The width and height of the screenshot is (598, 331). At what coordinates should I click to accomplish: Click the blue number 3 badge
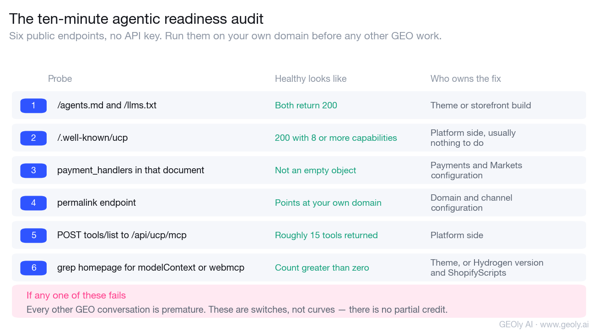coord(33,171)
